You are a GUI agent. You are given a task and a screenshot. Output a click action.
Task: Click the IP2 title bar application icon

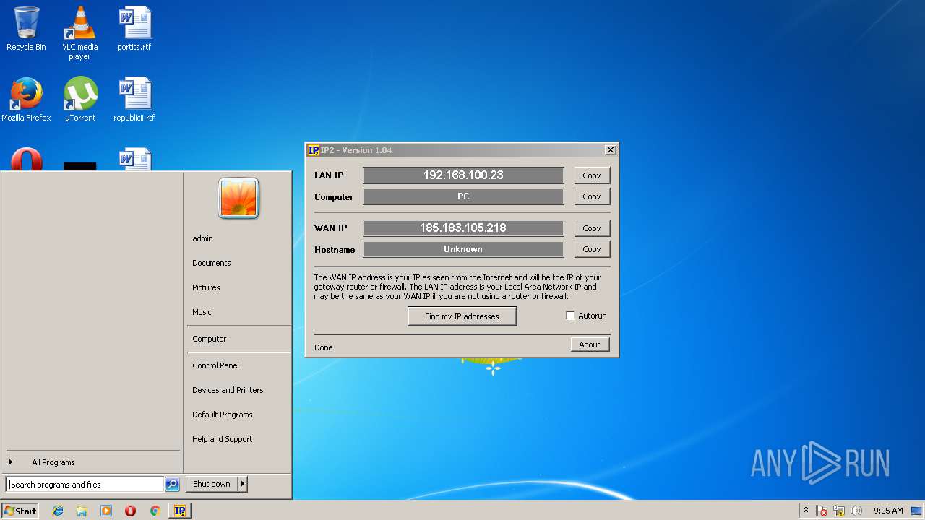(313, 150)
